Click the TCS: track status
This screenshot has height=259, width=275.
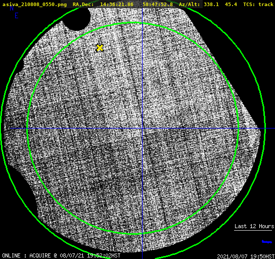258,5
